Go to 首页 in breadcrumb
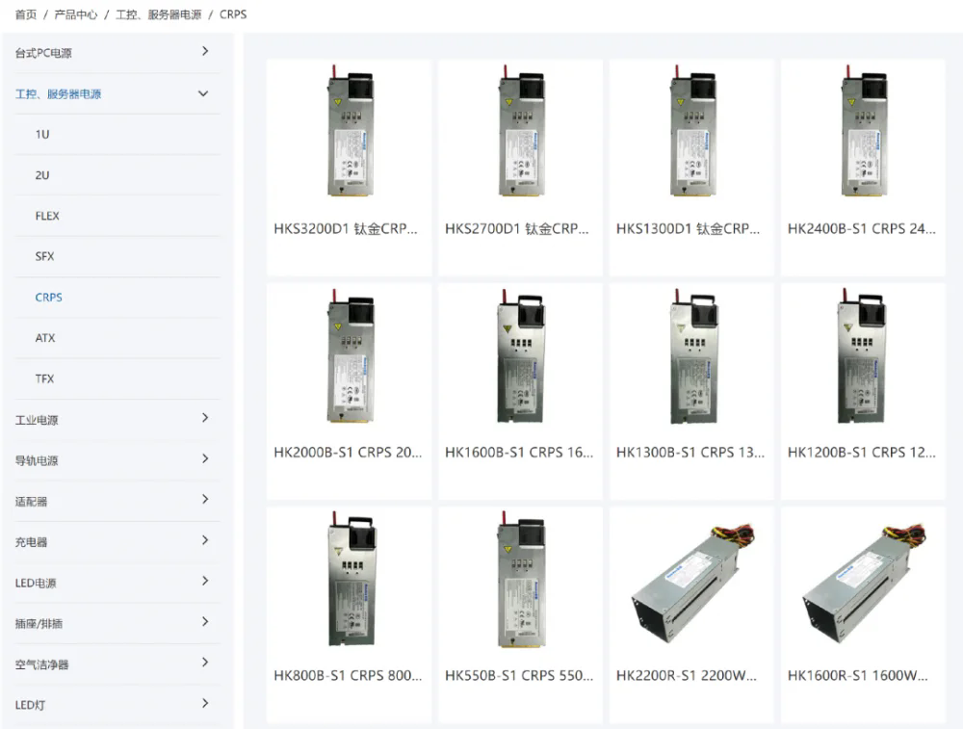 pos(26,14)
